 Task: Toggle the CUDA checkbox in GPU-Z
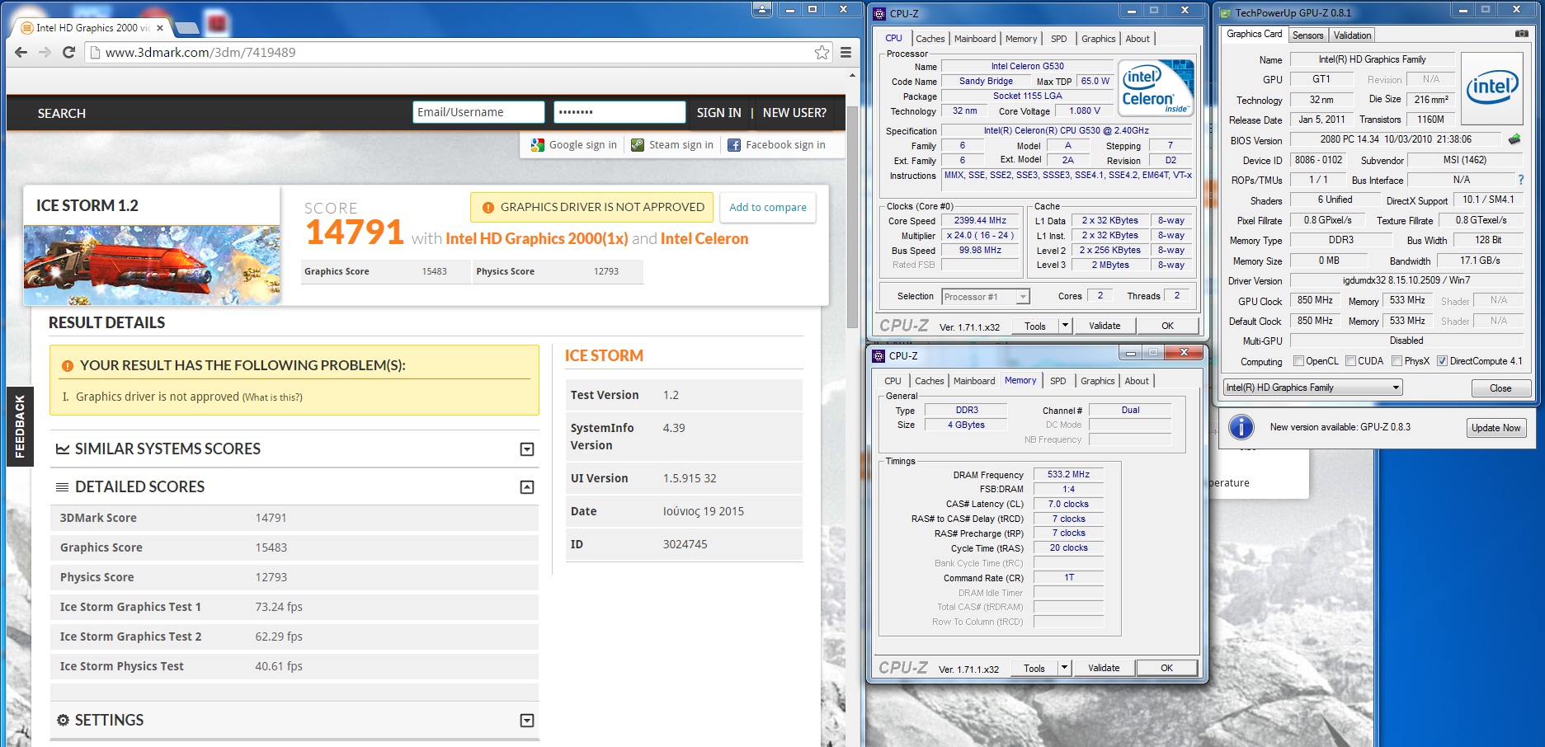click(x=1350, y=361)
